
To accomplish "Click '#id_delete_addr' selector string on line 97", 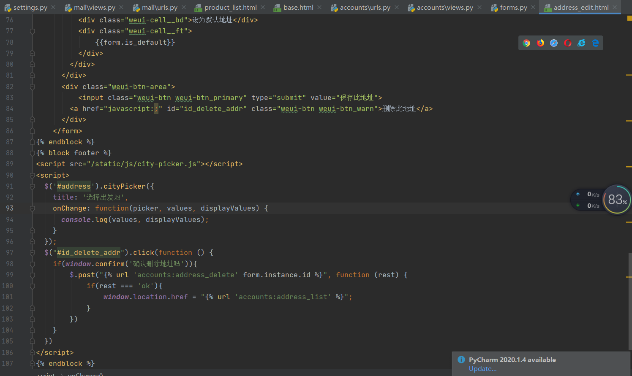I will click(x=89, y=252).
